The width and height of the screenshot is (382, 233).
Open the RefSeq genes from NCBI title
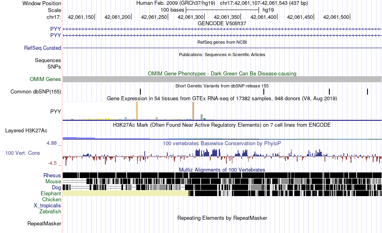tap(222, 42)
